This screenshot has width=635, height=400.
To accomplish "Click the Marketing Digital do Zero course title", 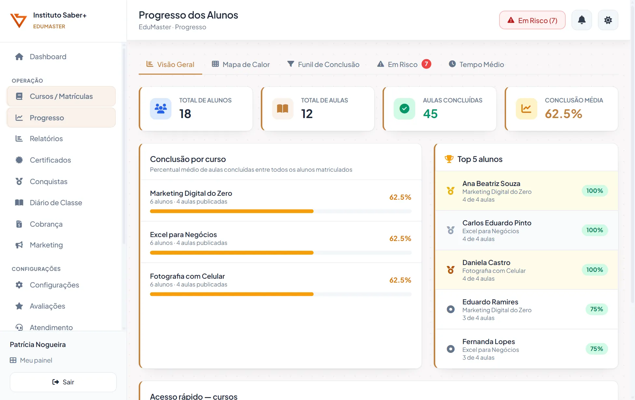I will coord(191,193).
